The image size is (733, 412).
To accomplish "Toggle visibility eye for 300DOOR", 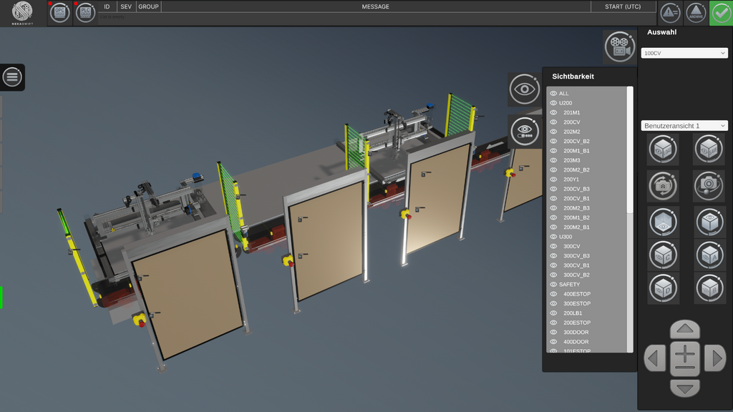I will point(553,332).
